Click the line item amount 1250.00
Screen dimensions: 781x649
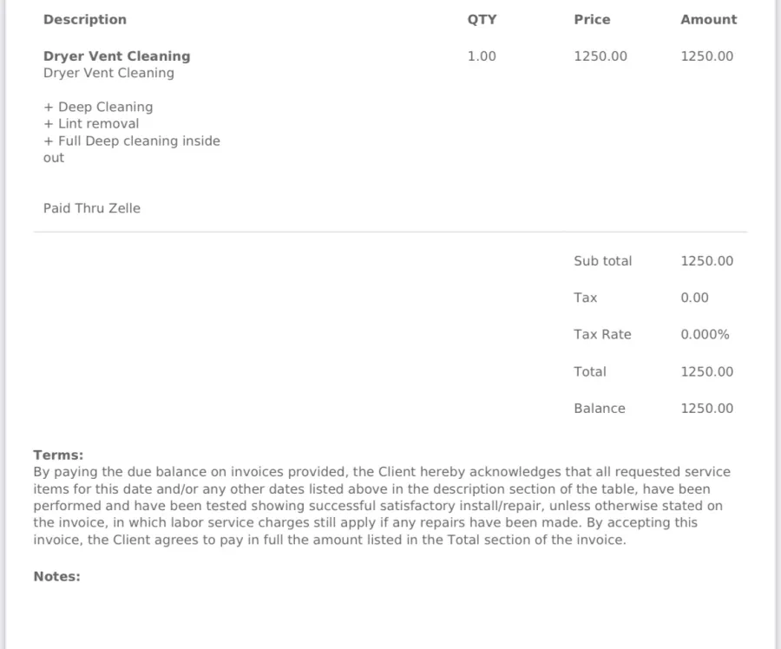pyautogui.click(x=706, y=56)
